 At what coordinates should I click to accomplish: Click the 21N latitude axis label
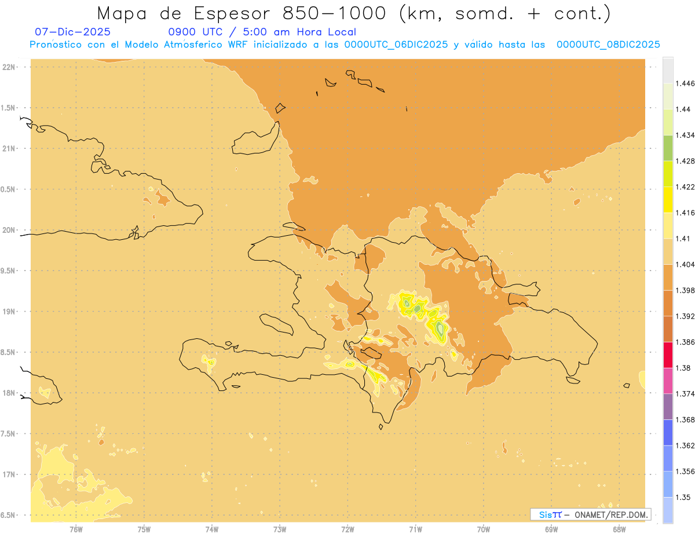pos(9,148)
